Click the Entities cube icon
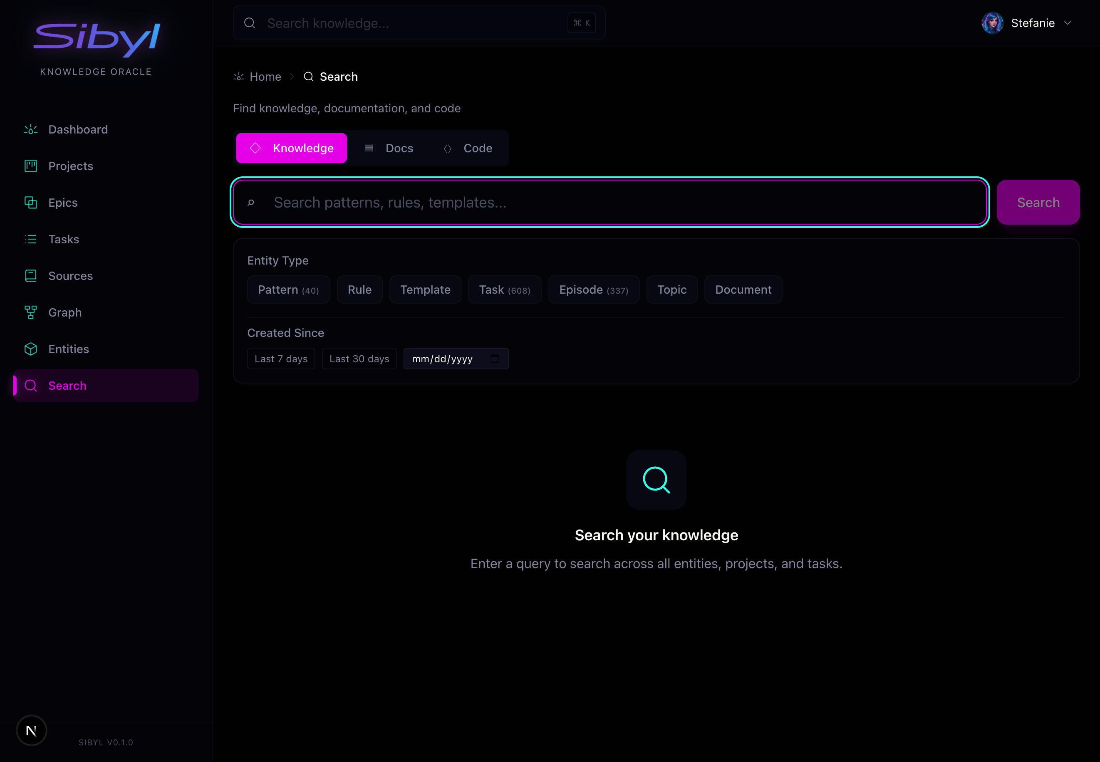Viewport: 1100px width, 762px height. click(30, 349)
